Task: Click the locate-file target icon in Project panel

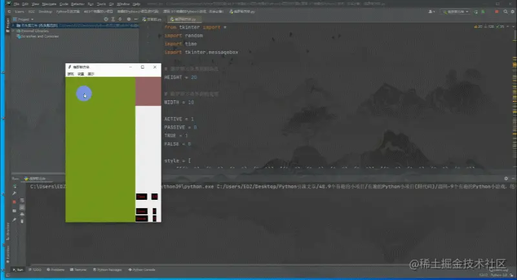Action: pyautogui.click(x=106, y=19)
